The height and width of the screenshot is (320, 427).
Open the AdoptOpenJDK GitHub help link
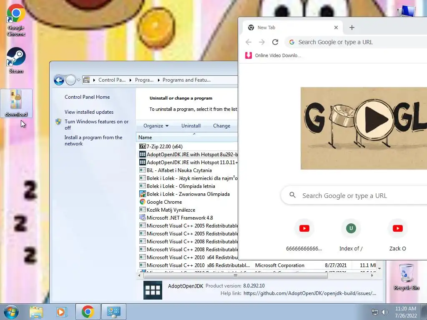pos(310,293)
